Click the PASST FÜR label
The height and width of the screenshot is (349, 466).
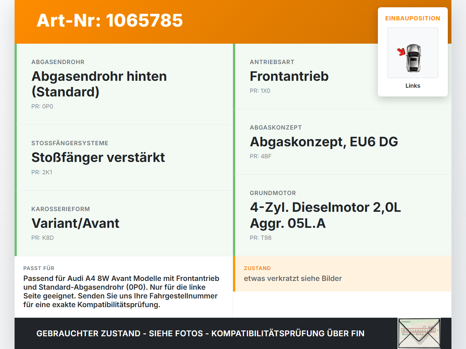click(39, 268)
